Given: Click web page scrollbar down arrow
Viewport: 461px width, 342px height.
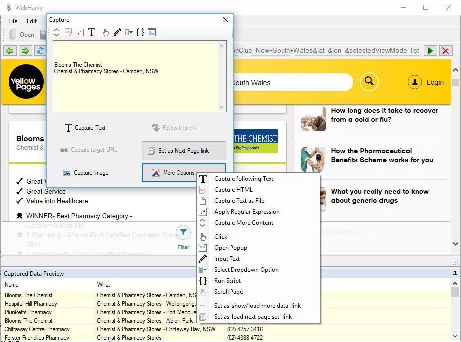Looking at the screenshot, I should pyautogui.click(x=455, y=244).
